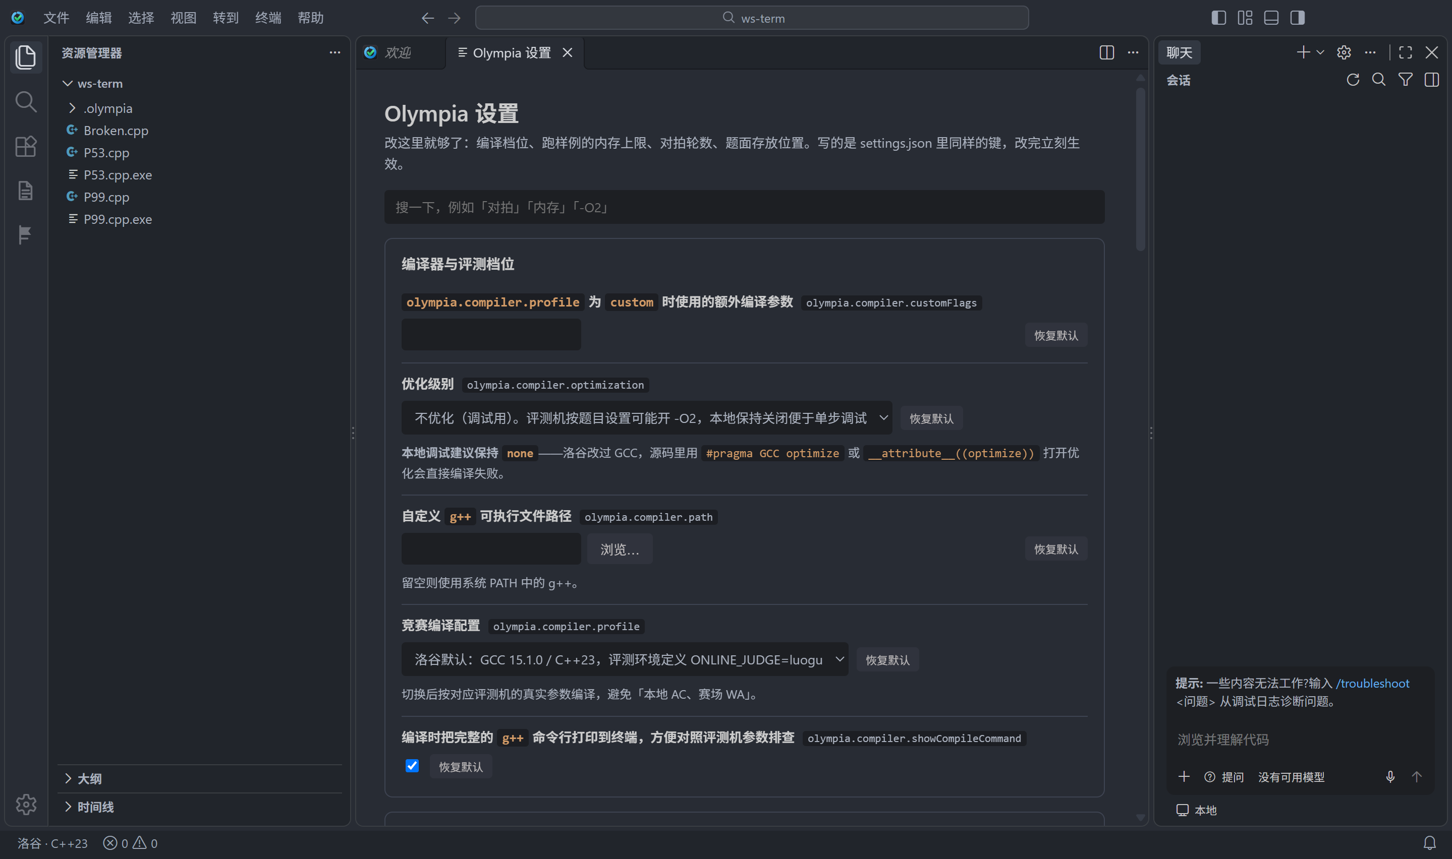Open the Search view in activity bar
The image size is (1452, 859).
click(x=26, y=102)
